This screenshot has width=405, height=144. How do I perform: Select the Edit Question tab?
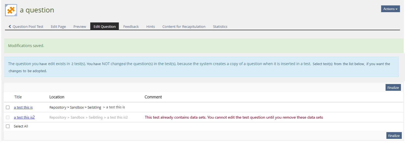(x=104, y=26)
